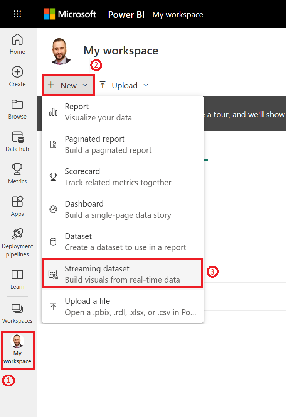Open Browse in the navigation pane
Screen dimensions: 286x417
tap(17, 109)
